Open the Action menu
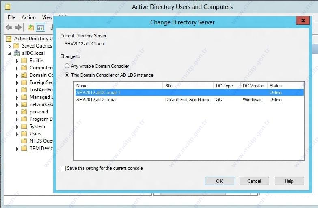This screenshot has width=318, height=208. click(28, 17)
